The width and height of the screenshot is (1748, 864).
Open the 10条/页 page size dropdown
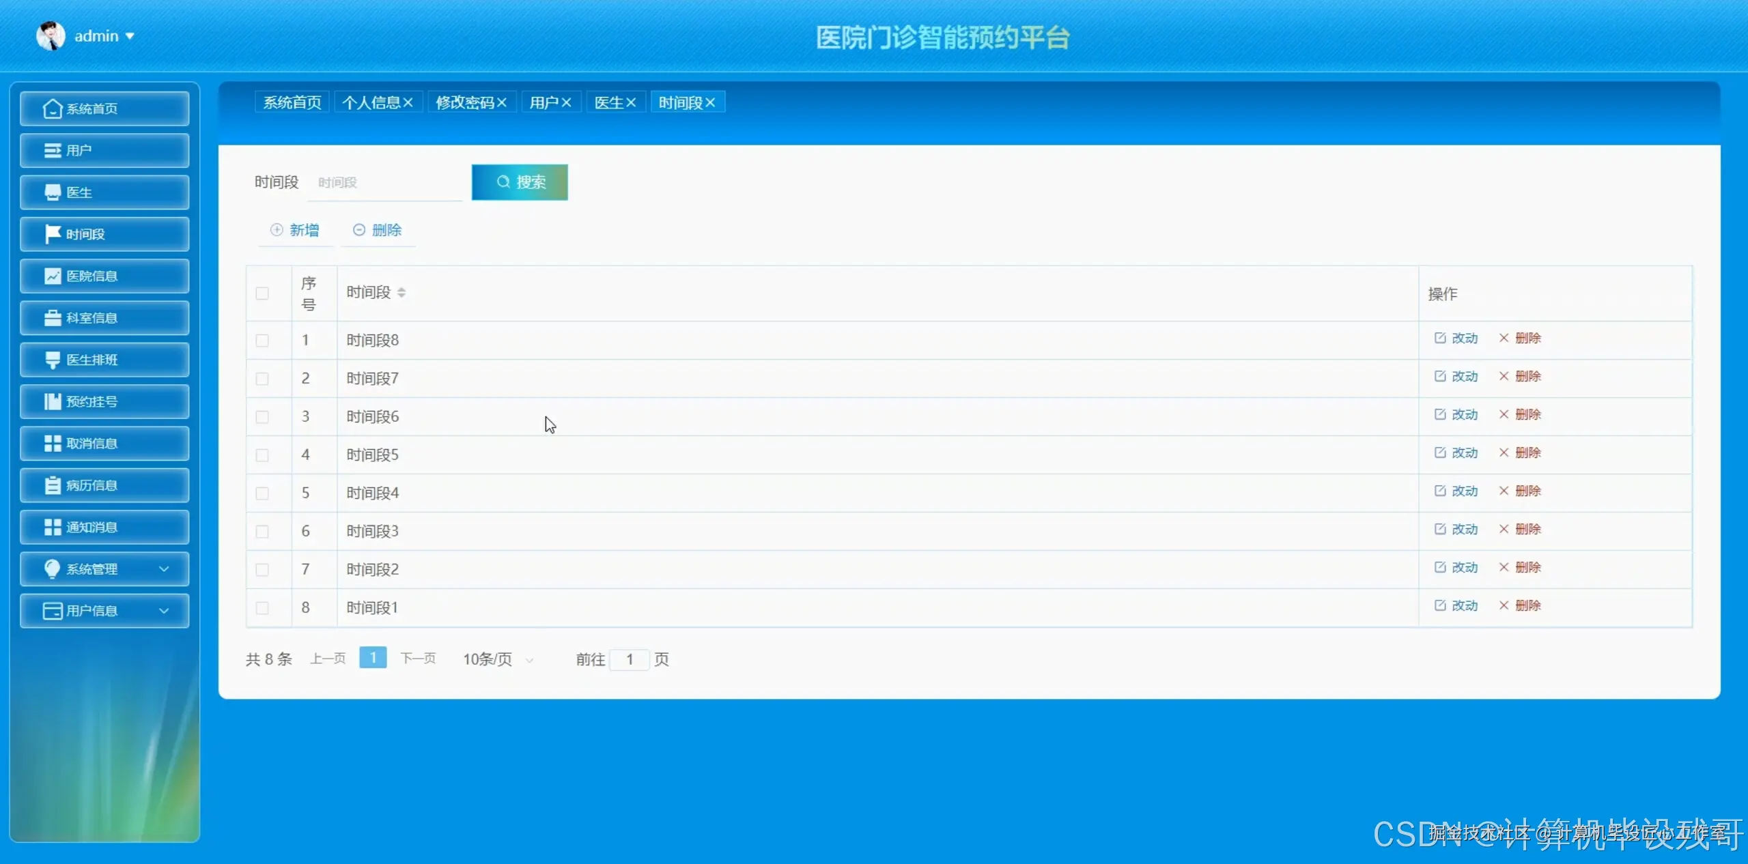point(497,659)
